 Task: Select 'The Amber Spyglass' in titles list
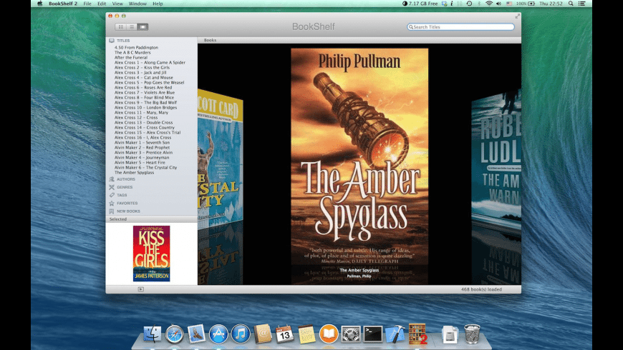click(x=135, y=172)
